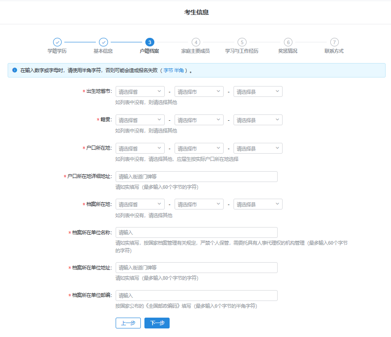This screenshot has height=337, width=391.
Task: Select the 学籍学历 step label
Action: 57,51
